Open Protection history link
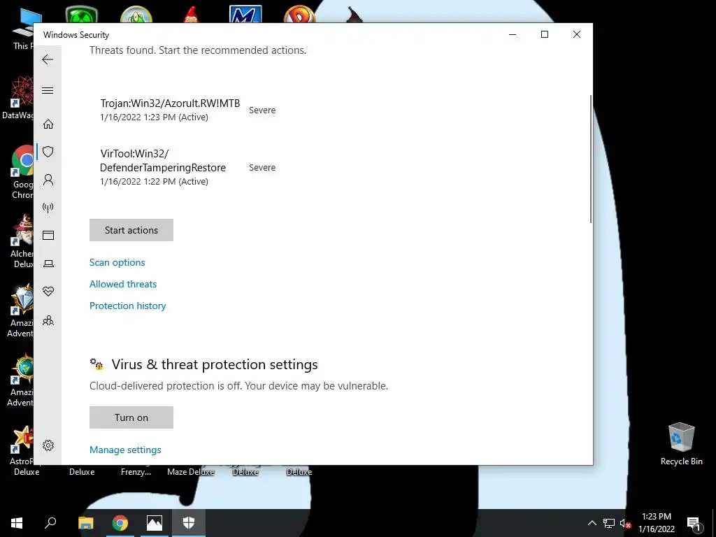Viewport: 716px width, 537px height. click(127, 306)
